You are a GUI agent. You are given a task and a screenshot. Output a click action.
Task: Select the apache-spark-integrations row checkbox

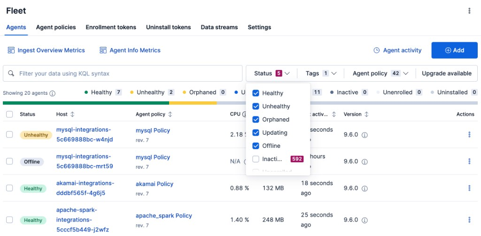click(9, 220)
